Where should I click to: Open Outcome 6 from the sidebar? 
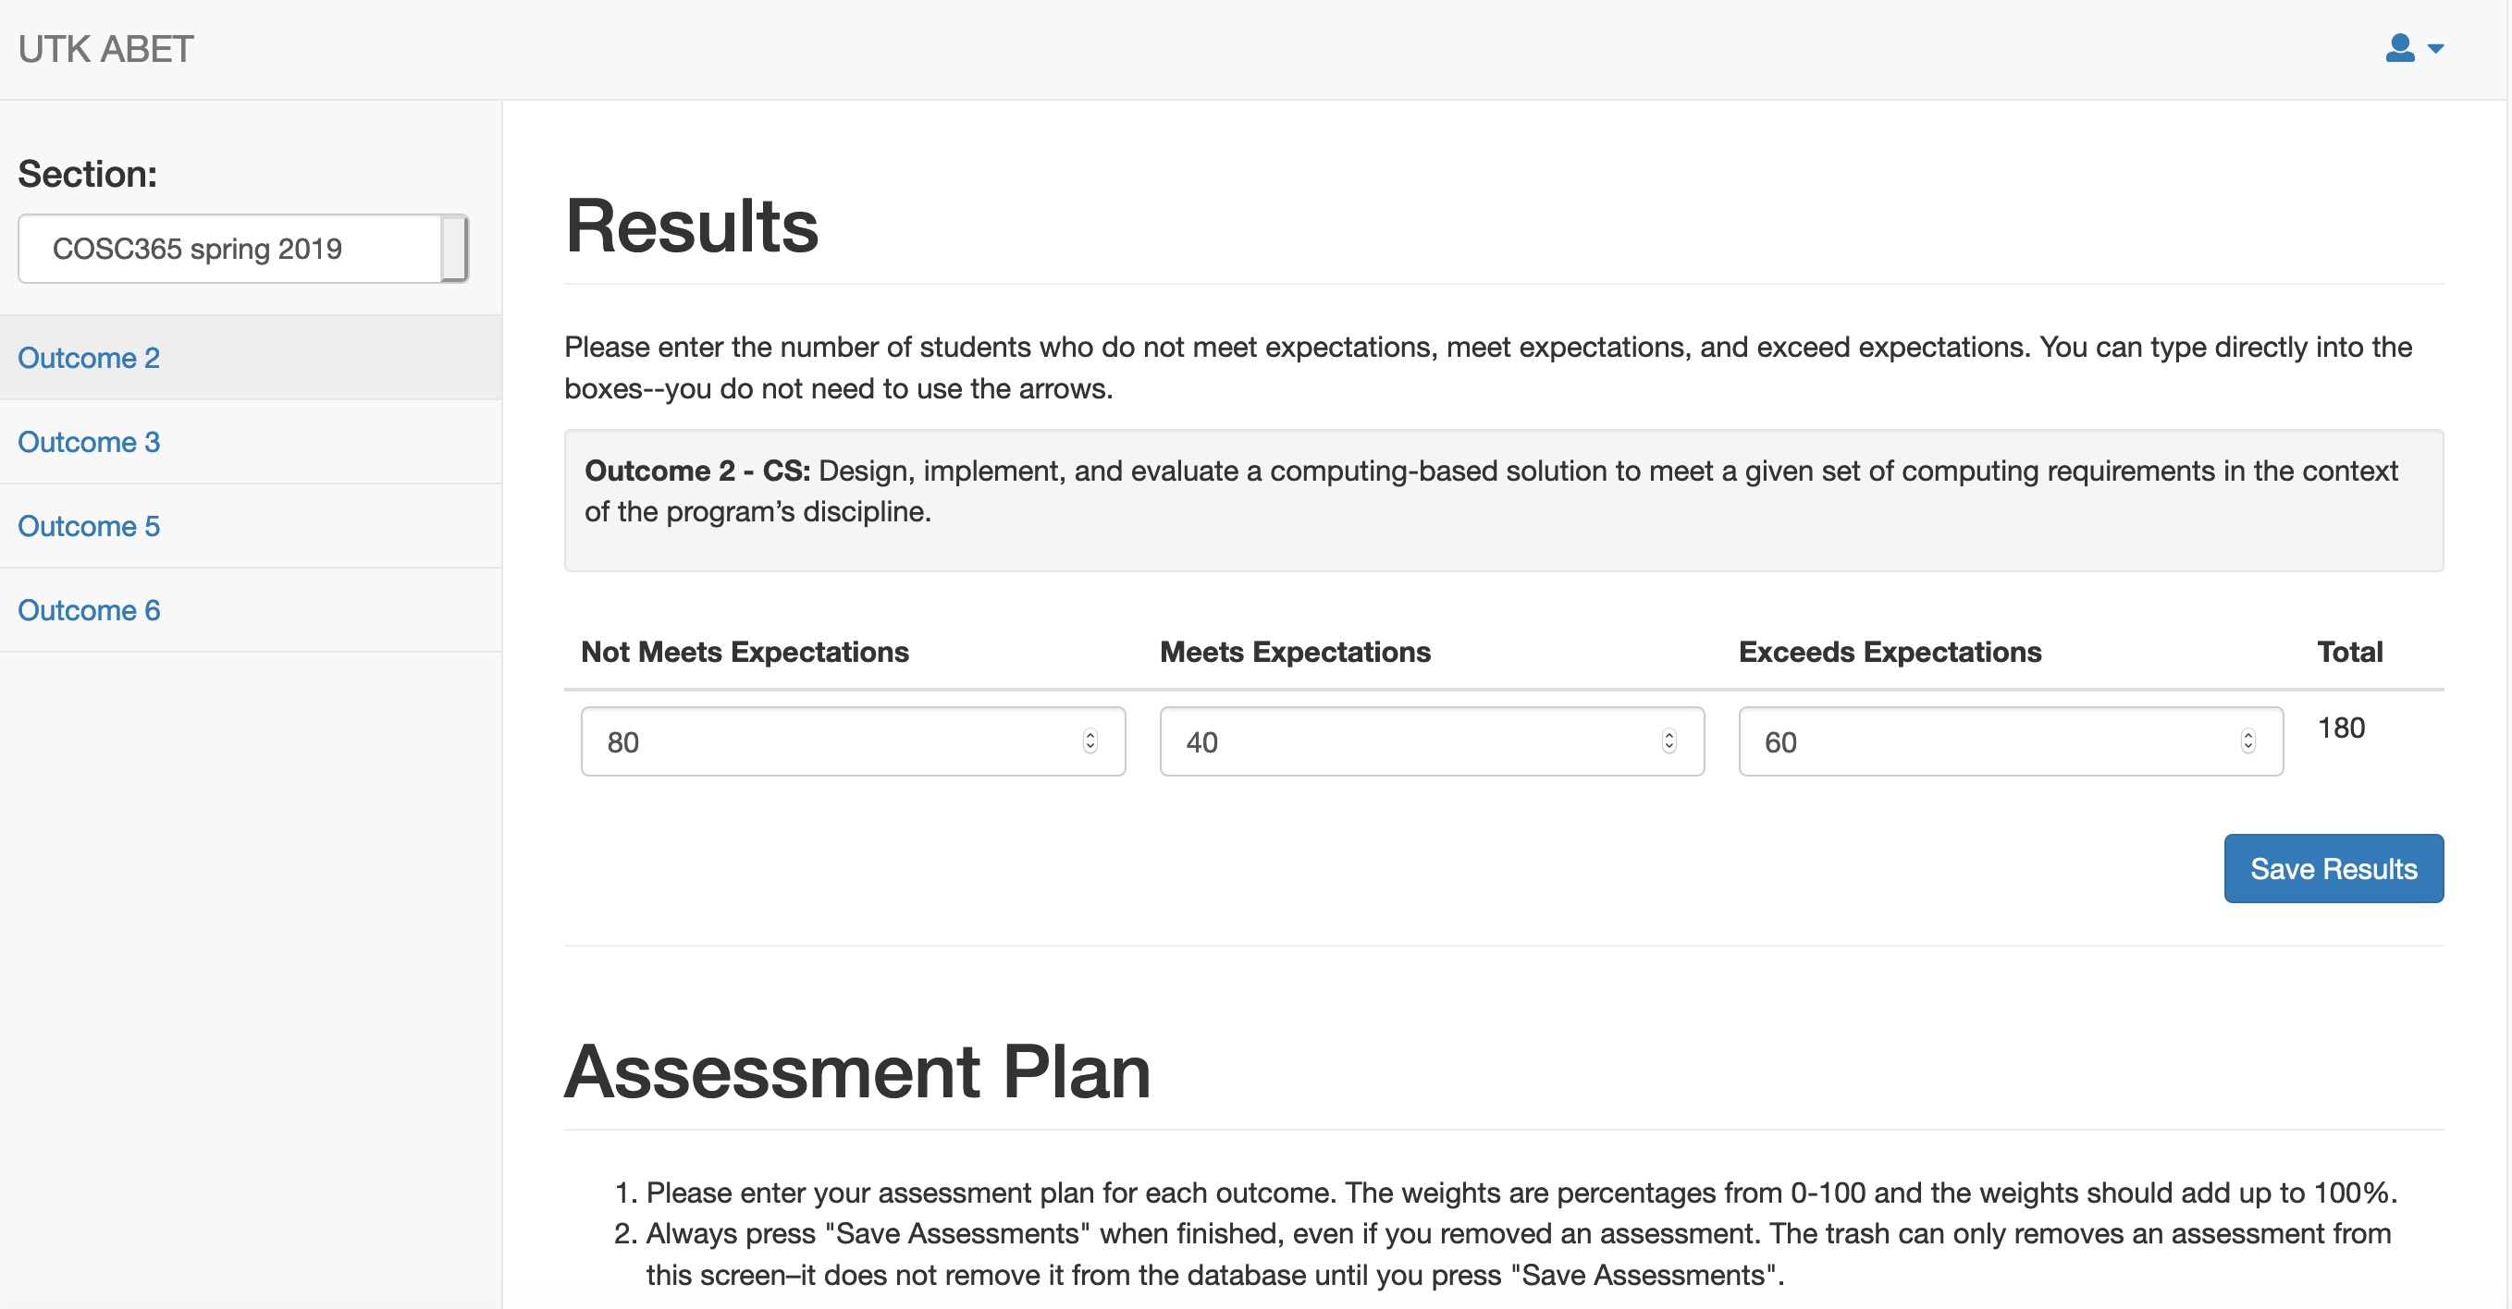pyautogui.click(x=89, y=610)
